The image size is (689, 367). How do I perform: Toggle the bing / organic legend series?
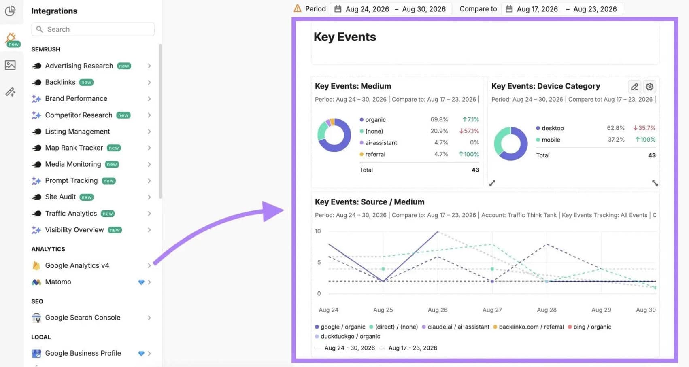pos(589,327)
